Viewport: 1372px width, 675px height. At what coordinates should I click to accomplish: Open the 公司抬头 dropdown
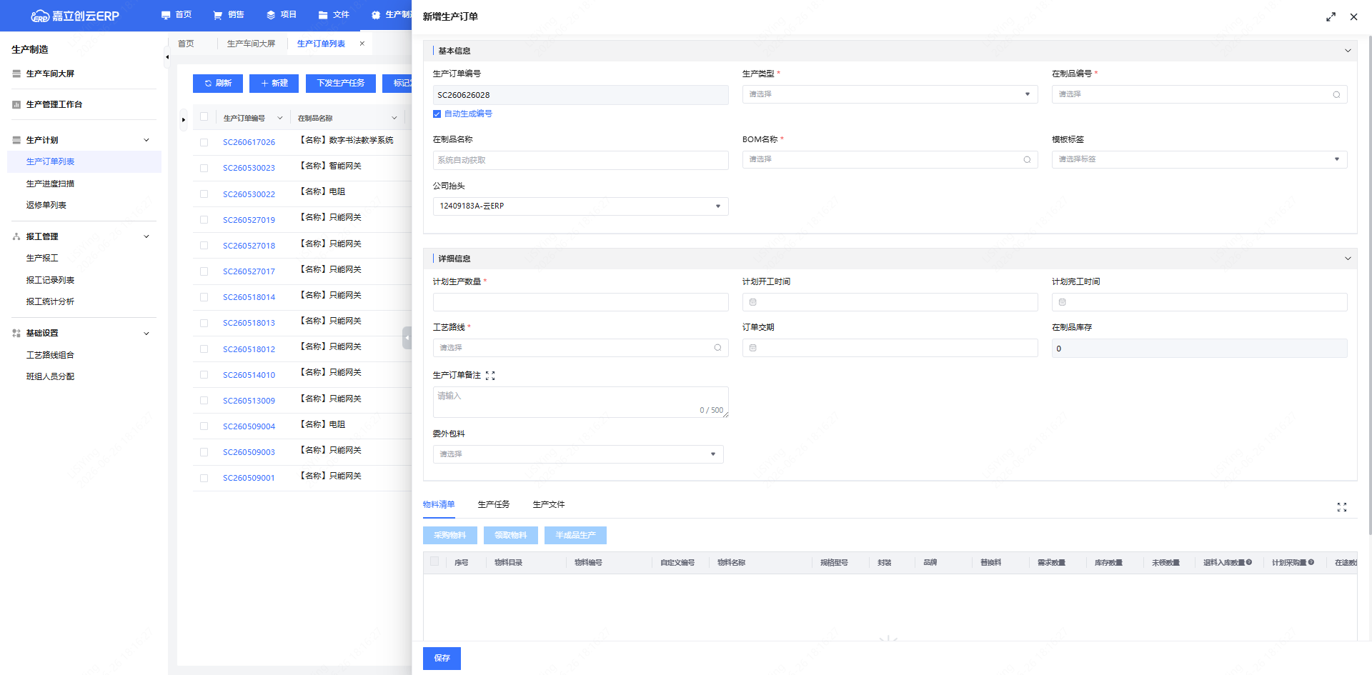click(x=580, y=206)
